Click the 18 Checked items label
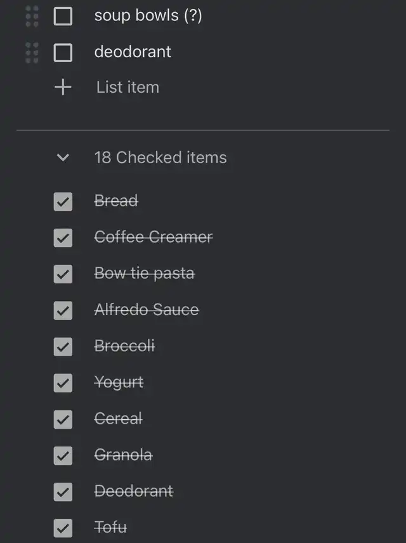The height and width of the screenshot is (543, 406). point(160,158)
